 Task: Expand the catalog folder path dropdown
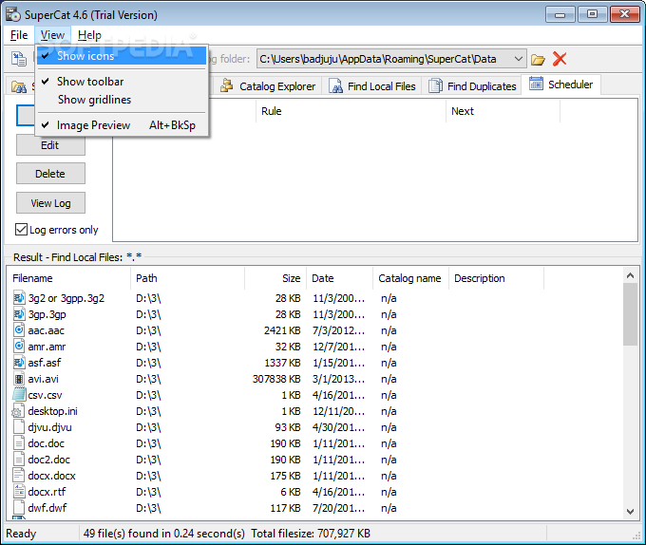pos(519,59)
